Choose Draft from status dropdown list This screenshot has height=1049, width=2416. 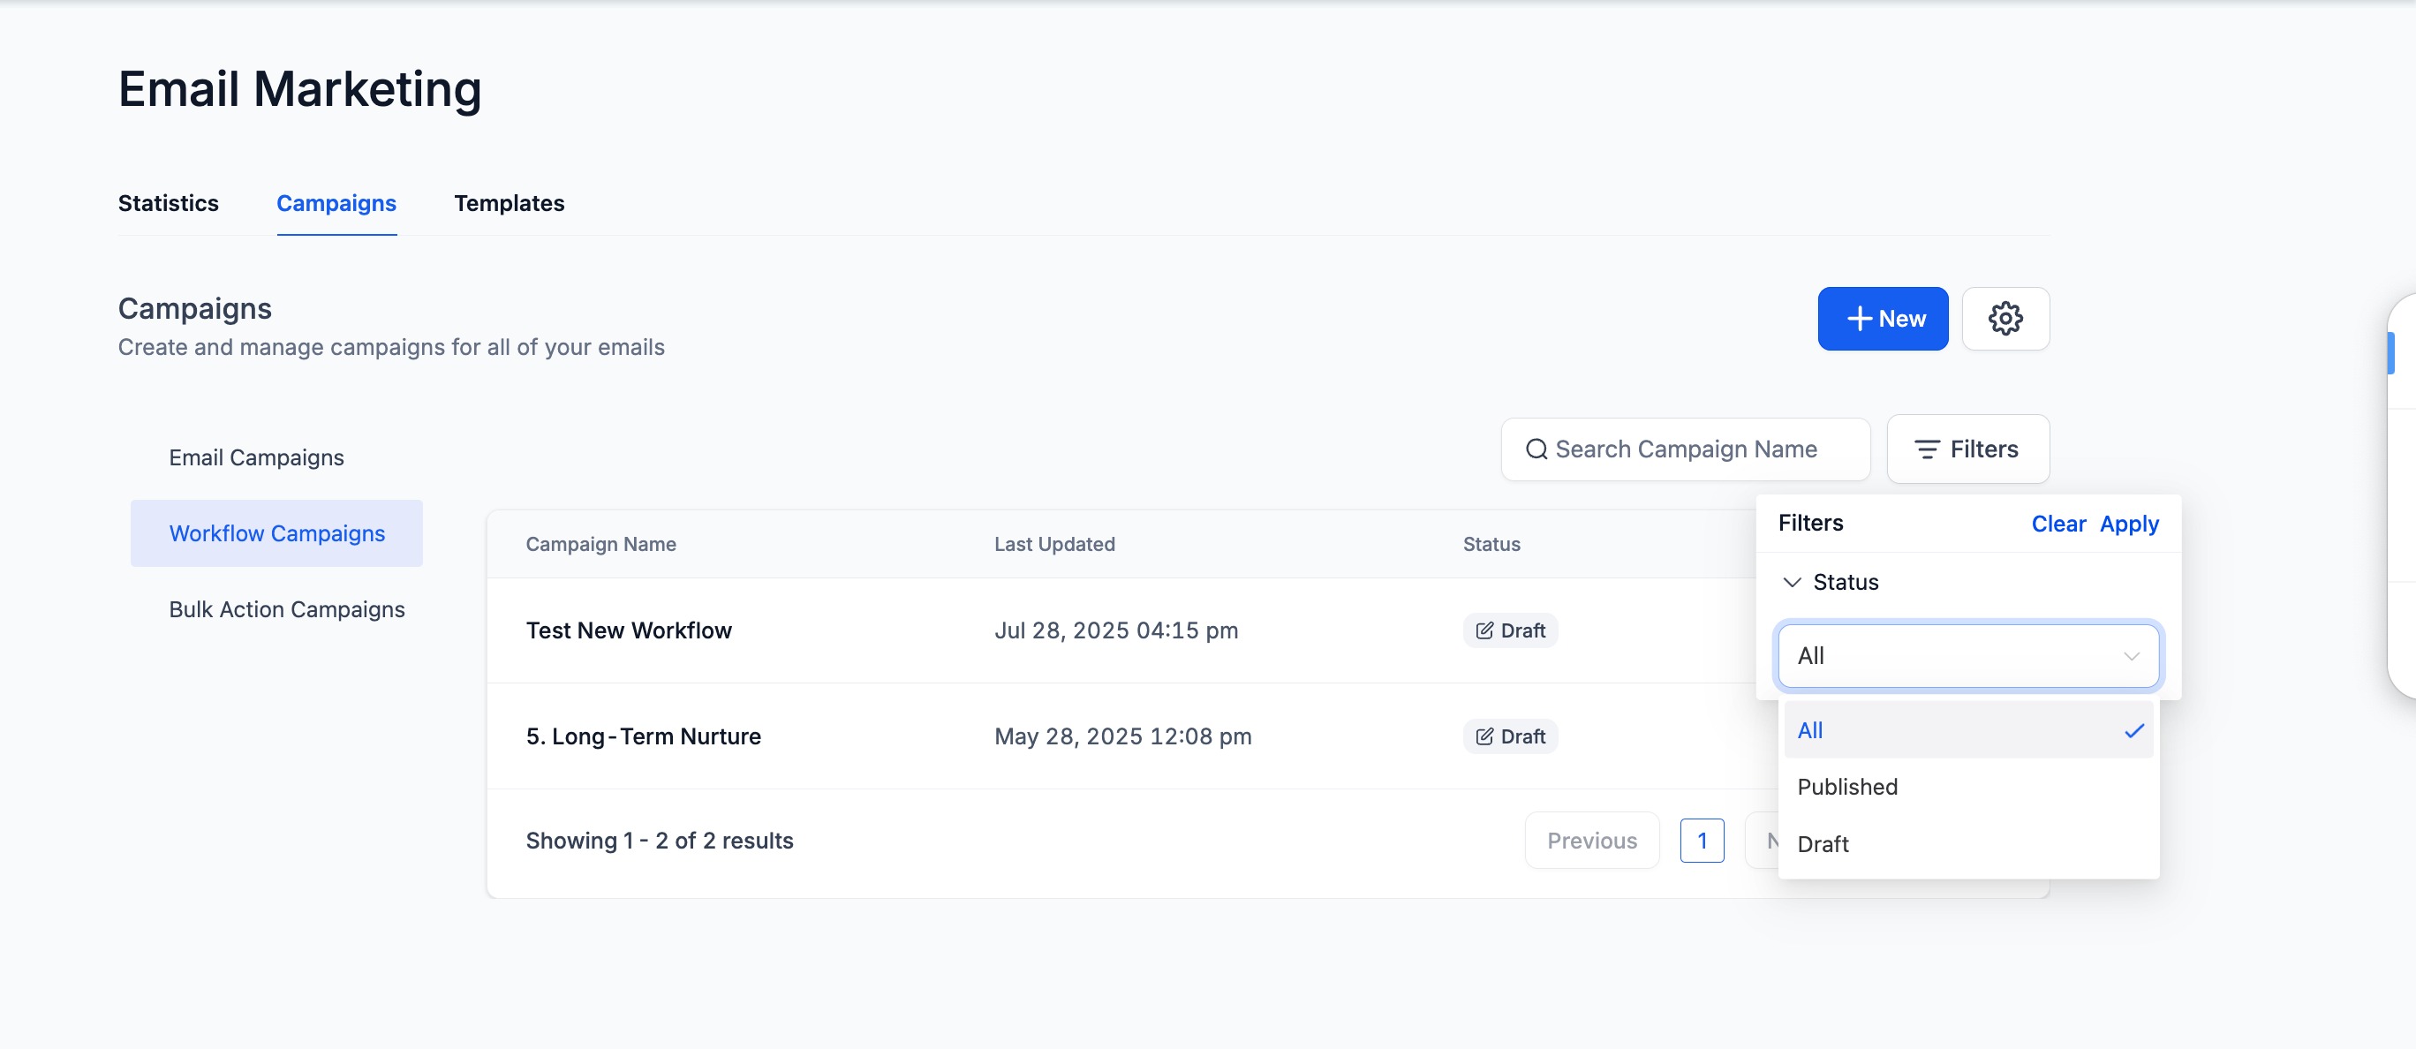[x=1823, y=845]
